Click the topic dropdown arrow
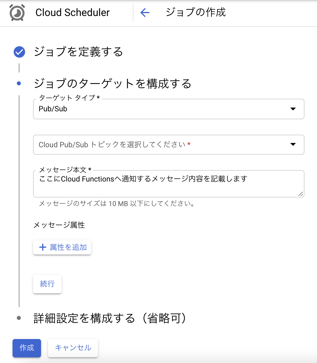 [x=293, y=144]
